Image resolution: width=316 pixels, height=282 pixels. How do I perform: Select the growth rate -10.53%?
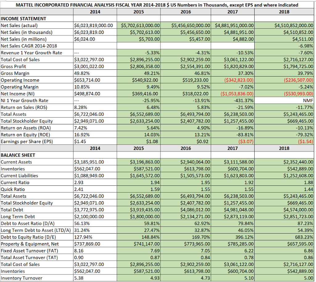[x=245, y=53]
